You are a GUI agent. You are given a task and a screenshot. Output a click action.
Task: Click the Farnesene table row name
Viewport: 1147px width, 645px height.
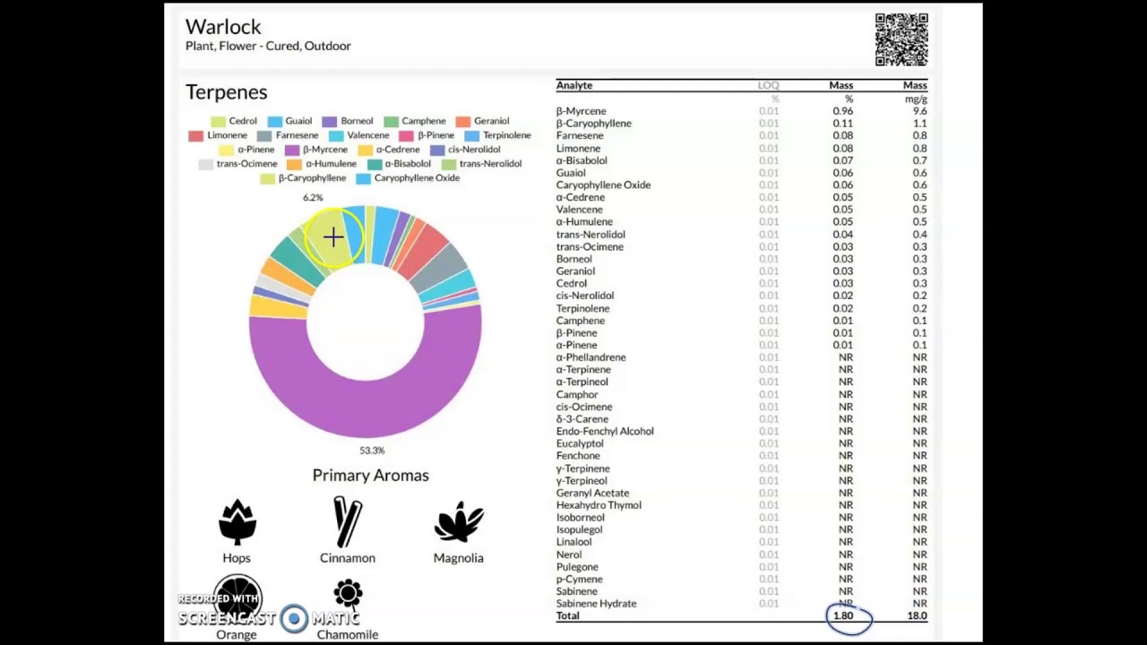pos(580,136)
